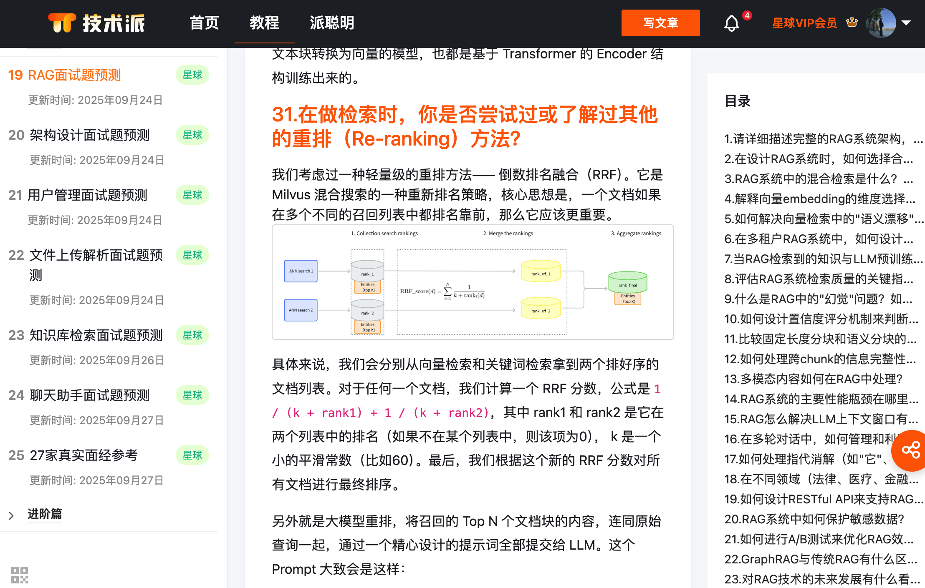Open chapter 20 架构设计面试题预测
Image resolution: width=925 pixels, height=588 pixels.
(89, 135)
